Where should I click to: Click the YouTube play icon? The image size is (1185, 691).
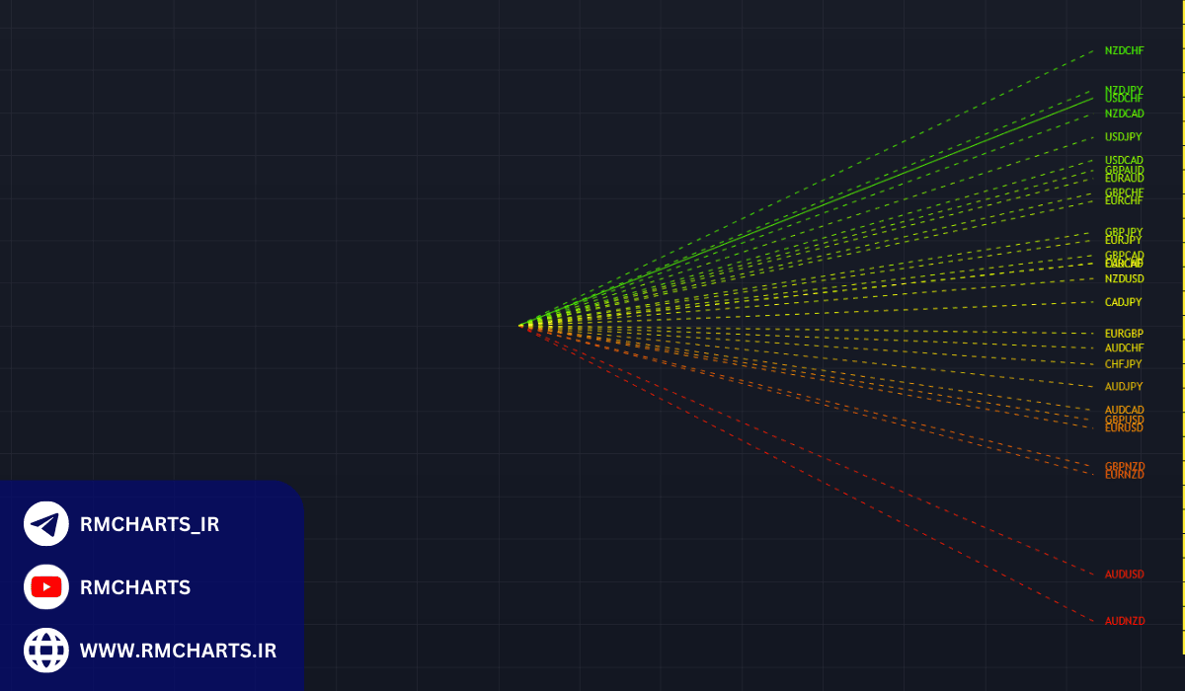pyautogui.click(x=45, y=587)
